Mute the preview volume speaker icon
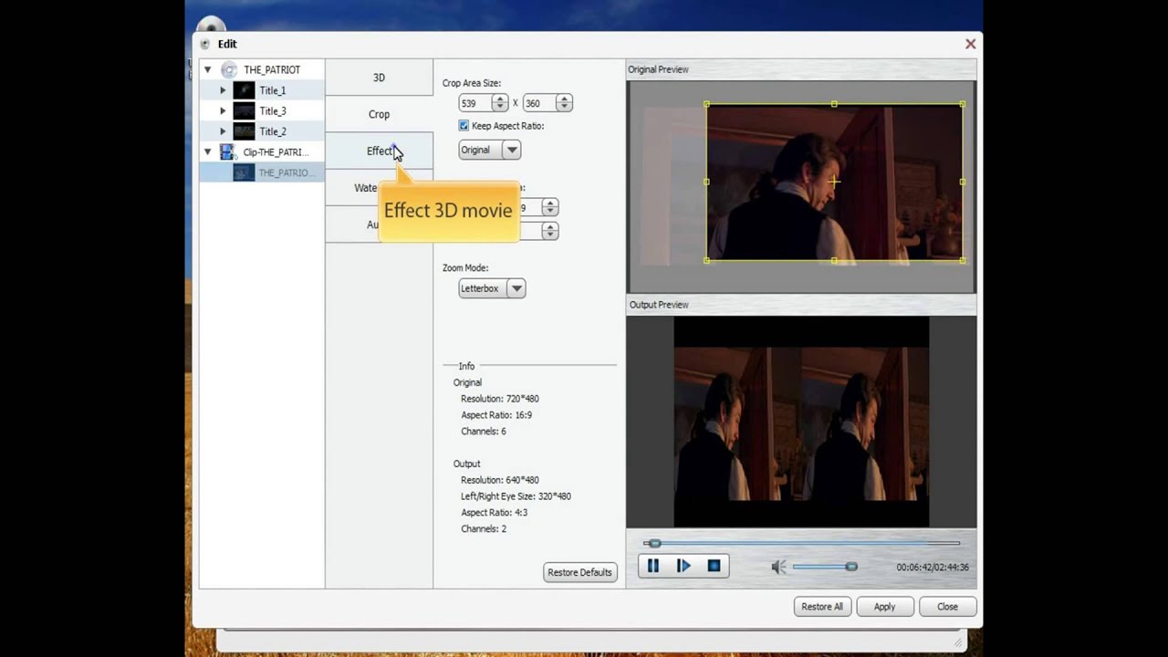Screen dimensions: 1168x657 tap(778, 567)
